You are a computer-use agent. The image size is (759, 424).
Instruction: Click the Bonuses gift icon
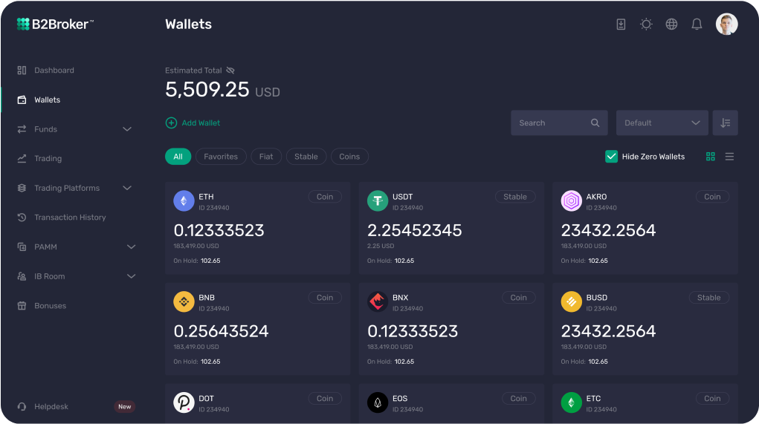pyautogui.click(x=22, y=306)
